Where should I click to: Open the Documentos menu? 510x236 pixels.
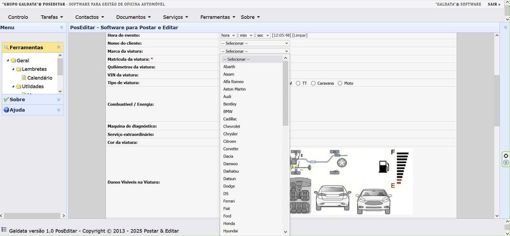click(133, 17)
